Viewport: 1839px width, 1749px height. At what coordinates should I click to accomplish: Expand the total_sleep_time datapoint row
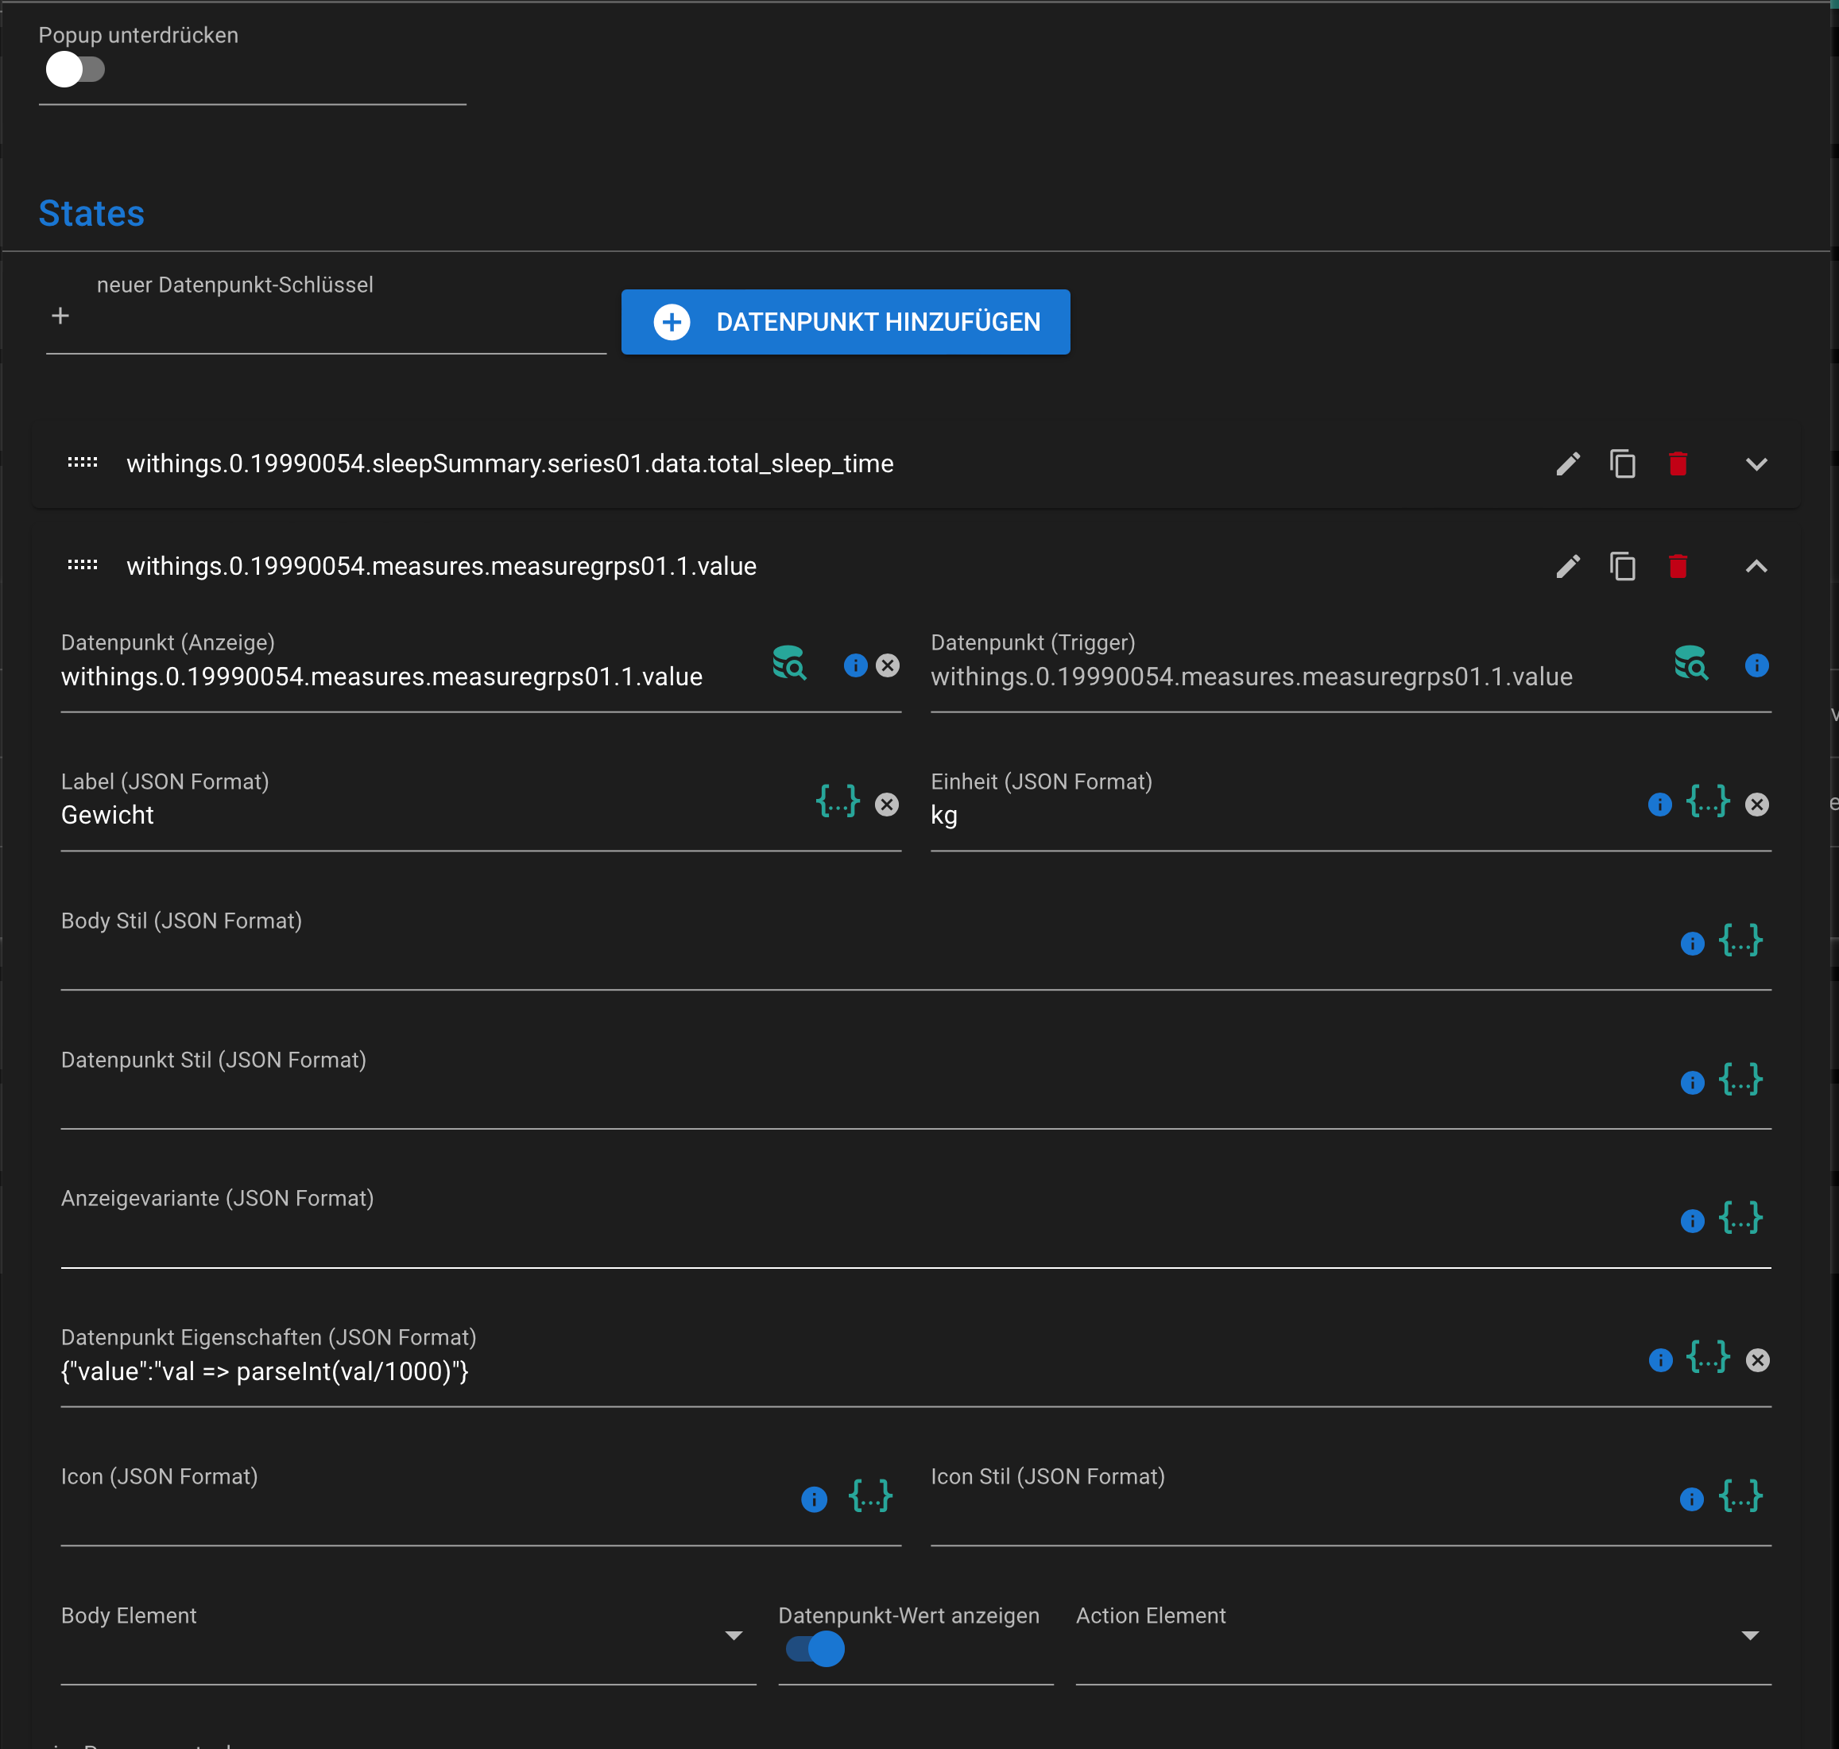coord(1756,464)
